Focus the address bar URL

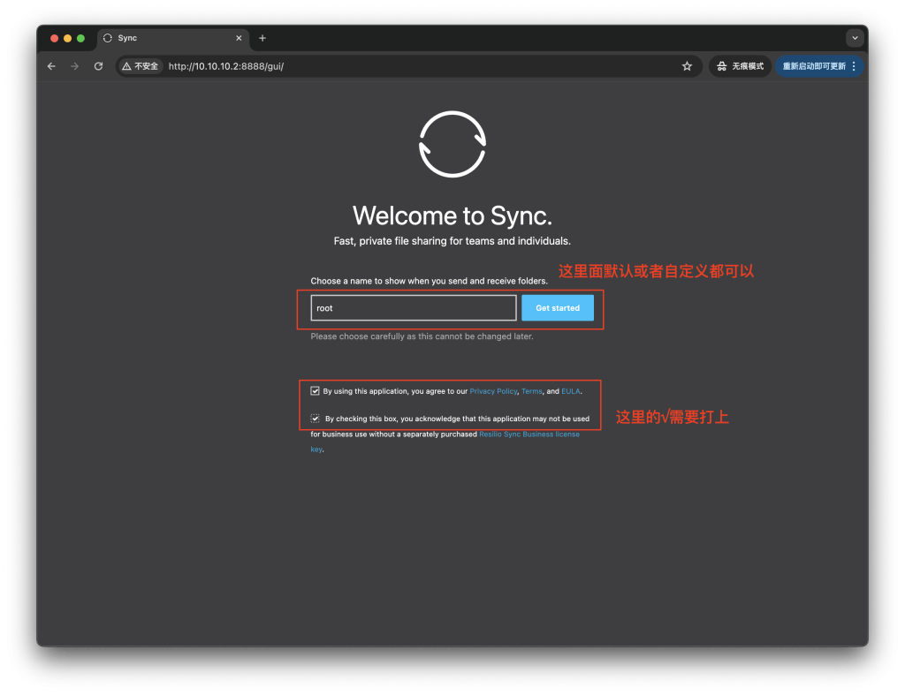point(226,66)
